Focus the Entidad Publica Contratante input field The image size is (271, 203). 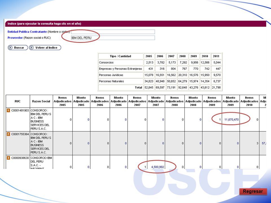113,32
